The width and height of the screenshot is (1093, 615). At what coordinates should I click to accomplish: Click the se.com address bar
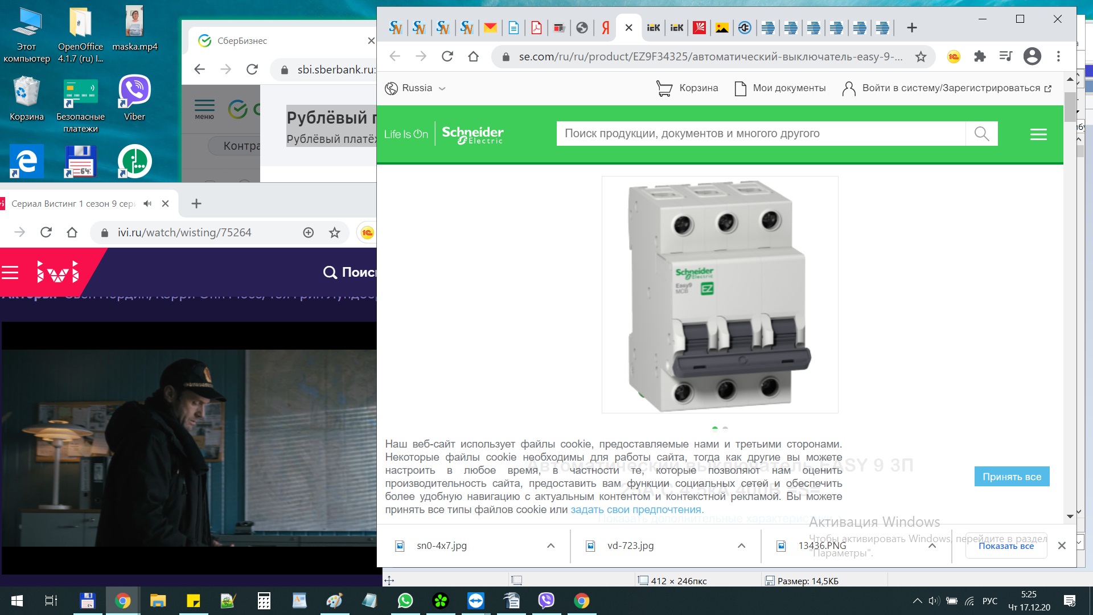[710, 56]
